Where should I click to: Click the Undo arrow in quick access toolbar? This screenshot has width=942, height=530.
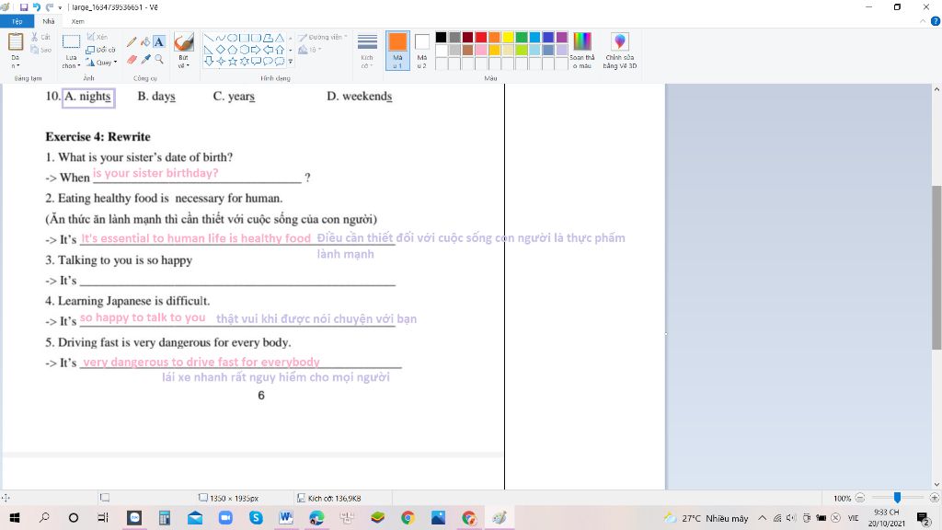pos(37,7)
